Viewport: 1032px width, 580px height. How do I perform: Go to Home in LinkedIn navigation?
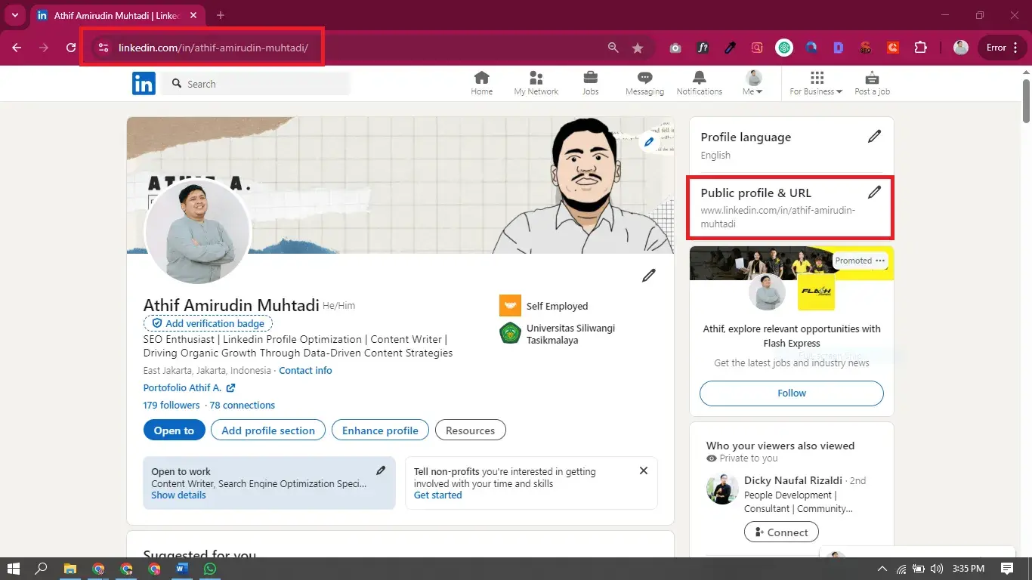pos(481,83)
